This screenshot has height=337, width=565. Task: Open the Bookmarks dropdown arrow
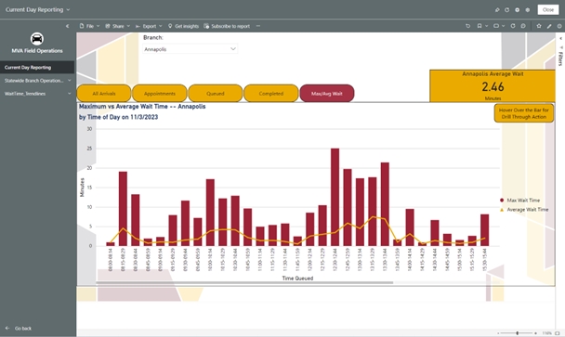coord(486,26)
